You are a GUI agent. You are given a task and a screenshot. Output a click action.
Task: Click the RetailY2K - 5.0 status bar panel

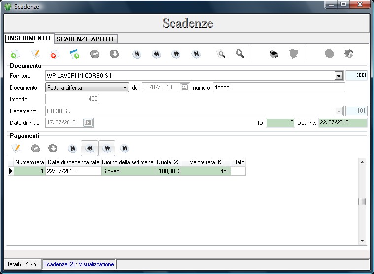23,264
